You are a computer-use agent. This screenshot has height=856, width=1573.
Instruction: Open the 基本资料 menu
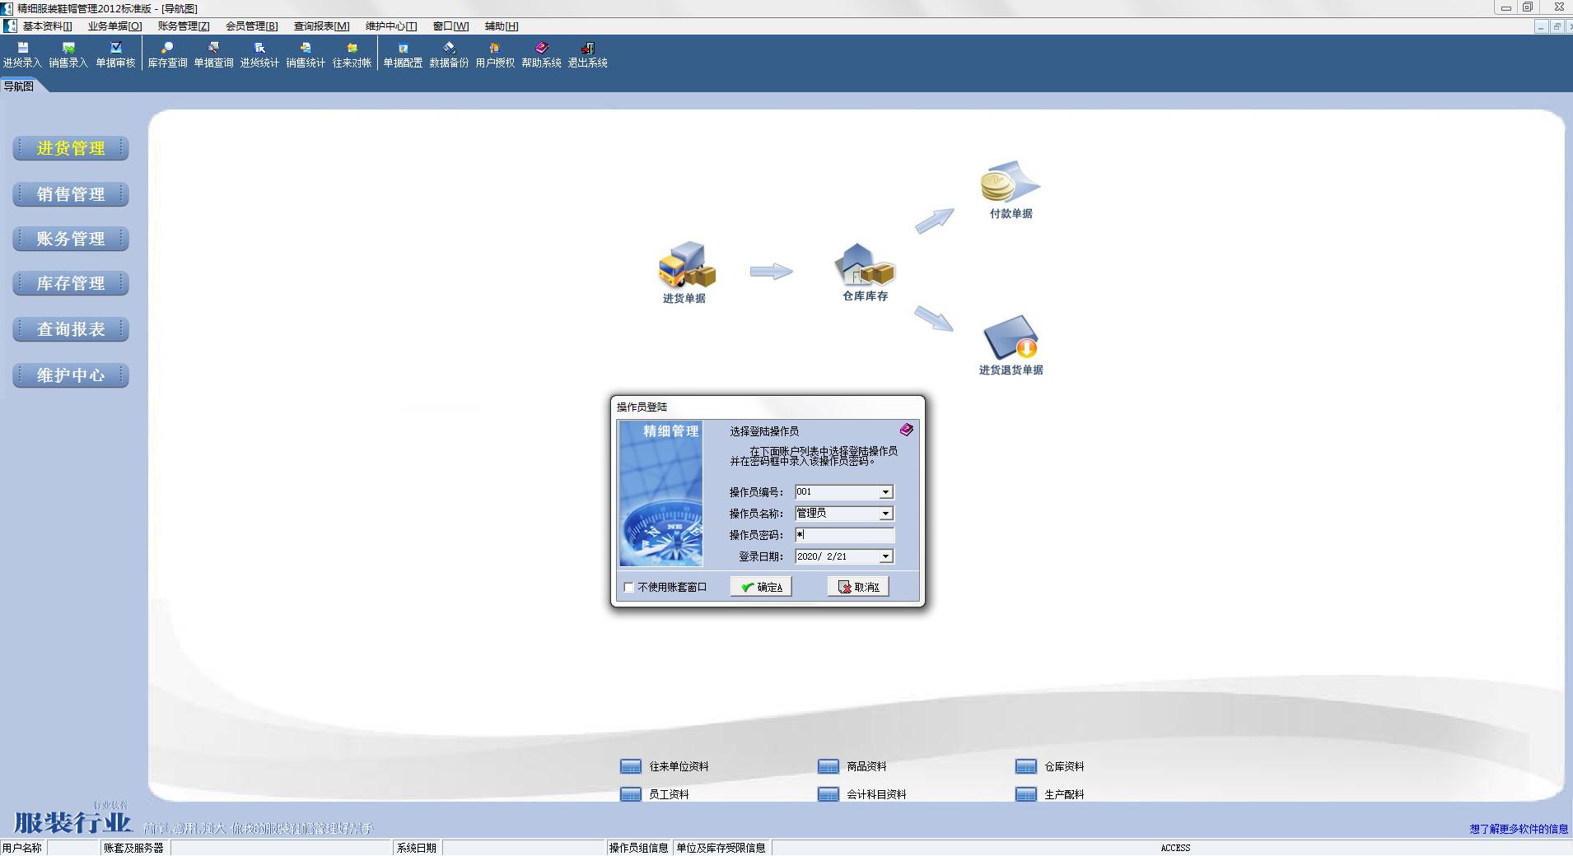click(x=47, y=26)
